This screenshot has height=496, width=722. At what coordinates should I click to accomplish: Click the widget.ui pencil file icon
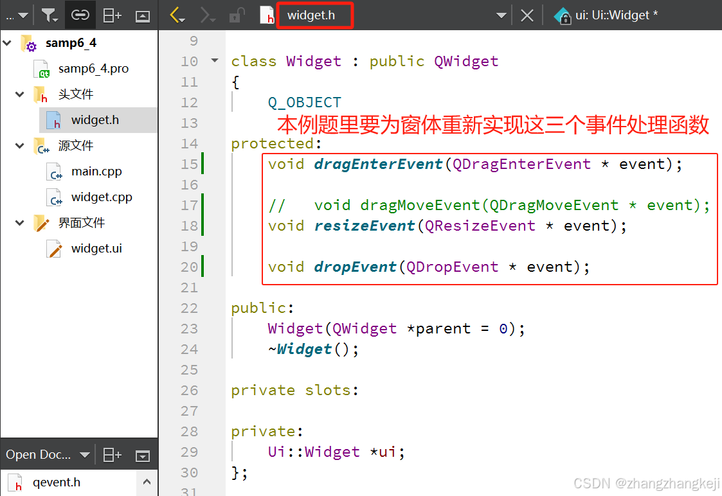tap(55, 249)
